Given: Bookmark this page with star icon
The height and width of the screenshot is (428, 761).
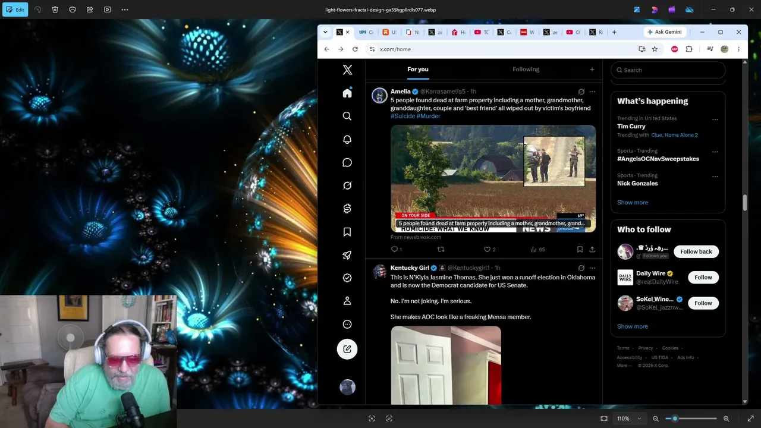Looking at the screenshot, I should pyautogui.click(x=655, y=49).
